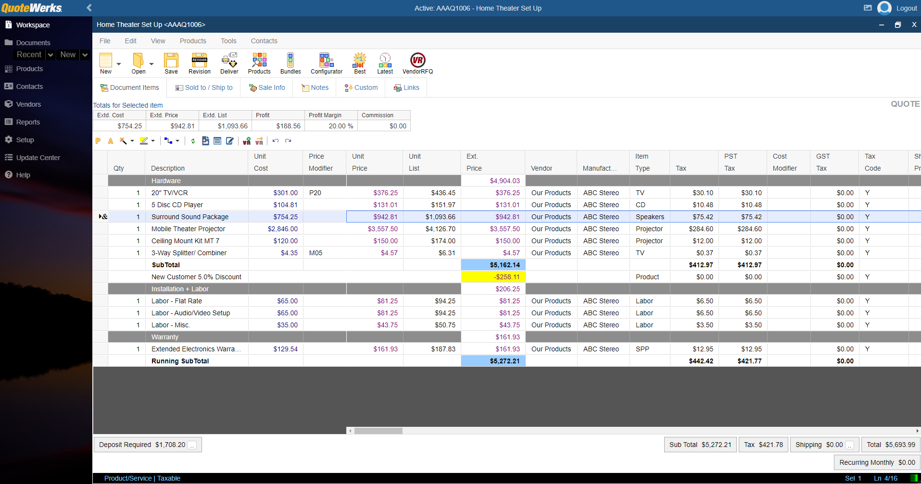Image resolution: width=921 pixels, height=484 pixels.
Task: Click the Deposit Required ellipsis button
Action: click(x=192, y=445)
